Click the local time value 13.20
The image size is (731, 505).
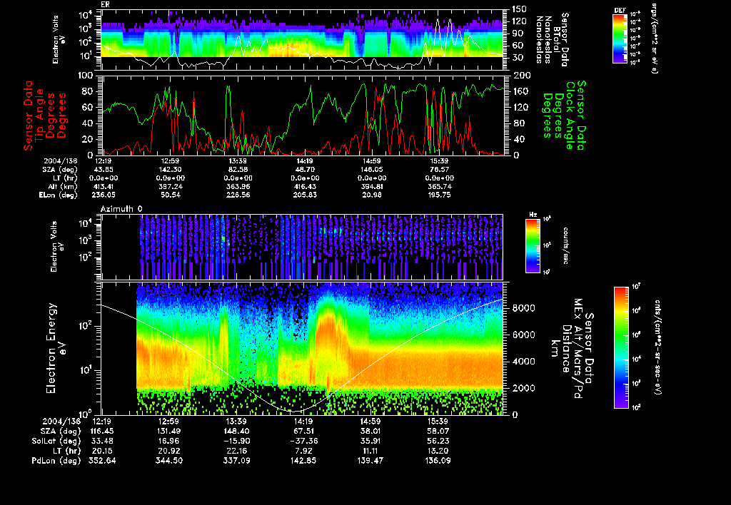[x=438, y=451]
